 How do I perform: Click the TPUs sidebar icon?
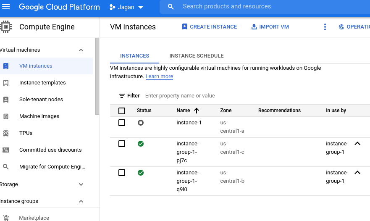pyautogui.click(x=6, y=133)
